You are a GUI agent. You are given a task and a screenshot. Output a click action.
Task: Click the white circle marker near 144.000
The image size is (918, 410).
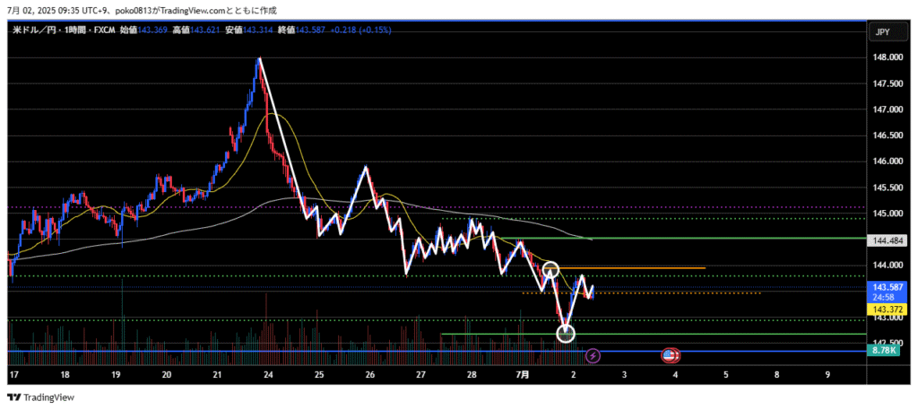click(x=551, y=268)
